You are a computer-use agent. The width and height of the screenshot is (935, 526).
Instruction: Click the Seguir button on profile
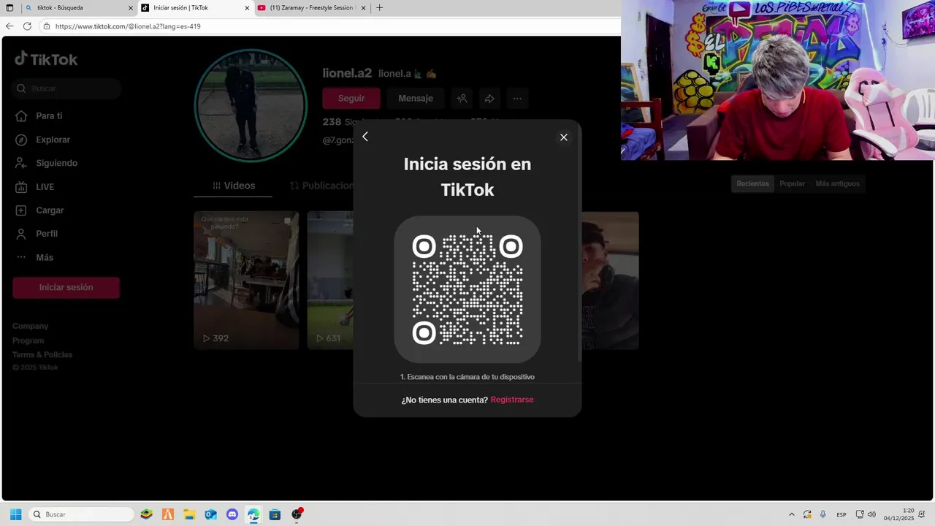point(351,98)
